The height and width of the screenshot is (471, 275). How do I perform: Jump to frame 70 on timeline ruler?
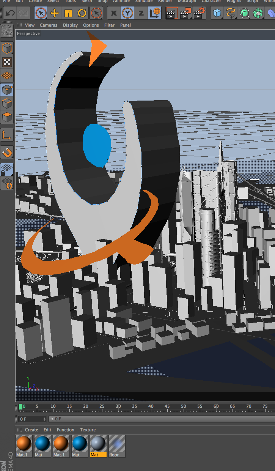[x=248, y=406]
